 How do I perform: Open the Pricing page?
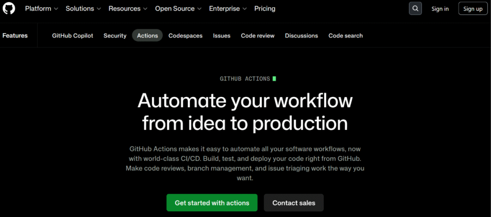(265, 9)
